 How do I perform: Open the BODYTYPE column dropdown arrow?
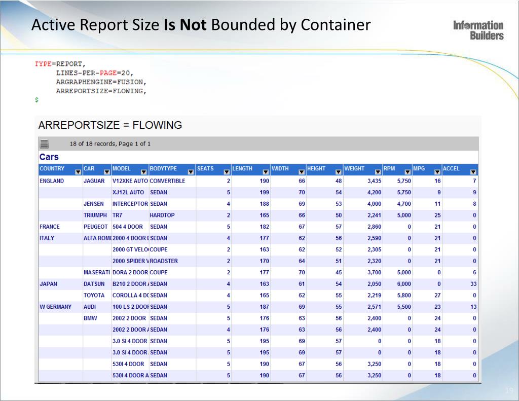coord(191,172)
